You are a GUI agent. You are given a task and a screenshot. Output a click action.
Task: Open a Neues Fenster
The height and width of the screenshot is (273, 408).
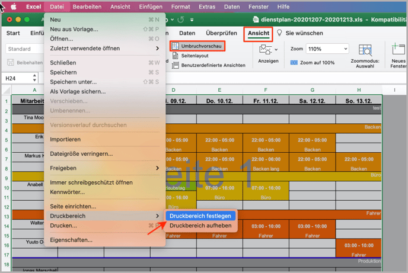399,56
